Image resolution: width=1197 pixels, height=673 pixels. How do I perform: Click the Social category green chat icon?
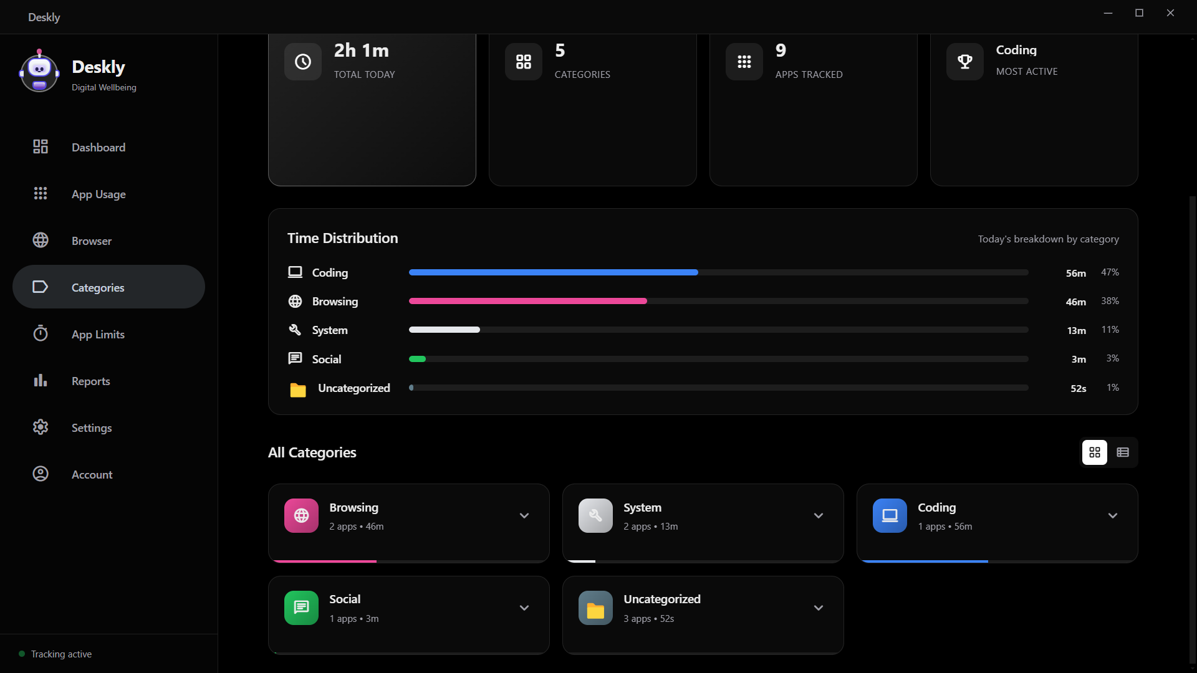tap(301, 608)
